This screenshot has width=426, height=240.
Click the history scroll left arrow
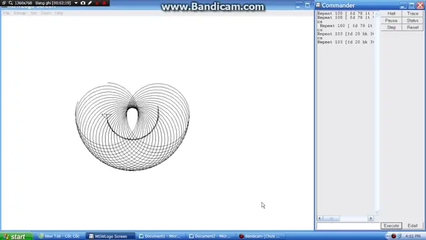pos(319,218)
